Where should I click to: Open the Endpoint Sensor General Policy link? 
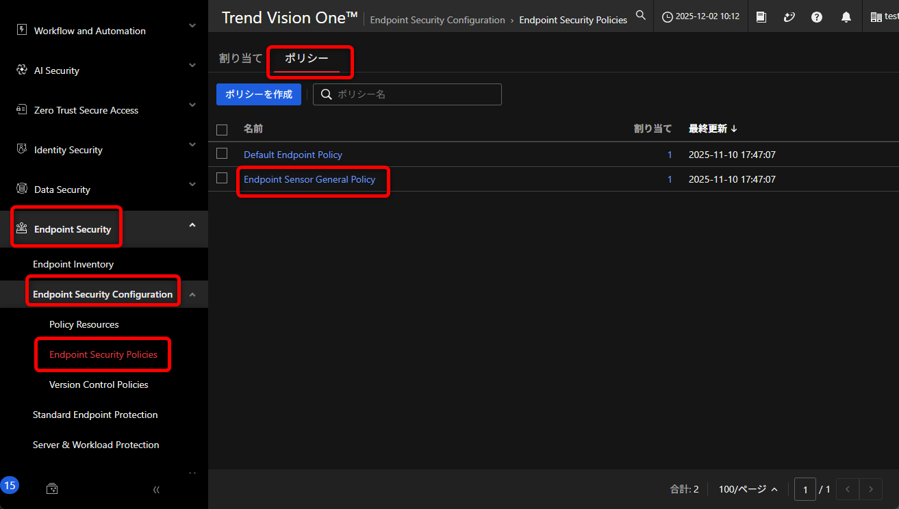pos(309,179)
